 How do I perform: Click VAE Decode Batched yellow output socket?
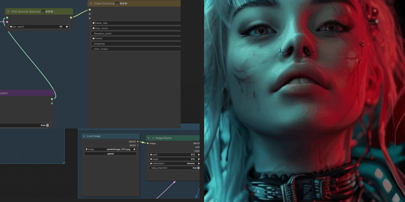[71, 18]
